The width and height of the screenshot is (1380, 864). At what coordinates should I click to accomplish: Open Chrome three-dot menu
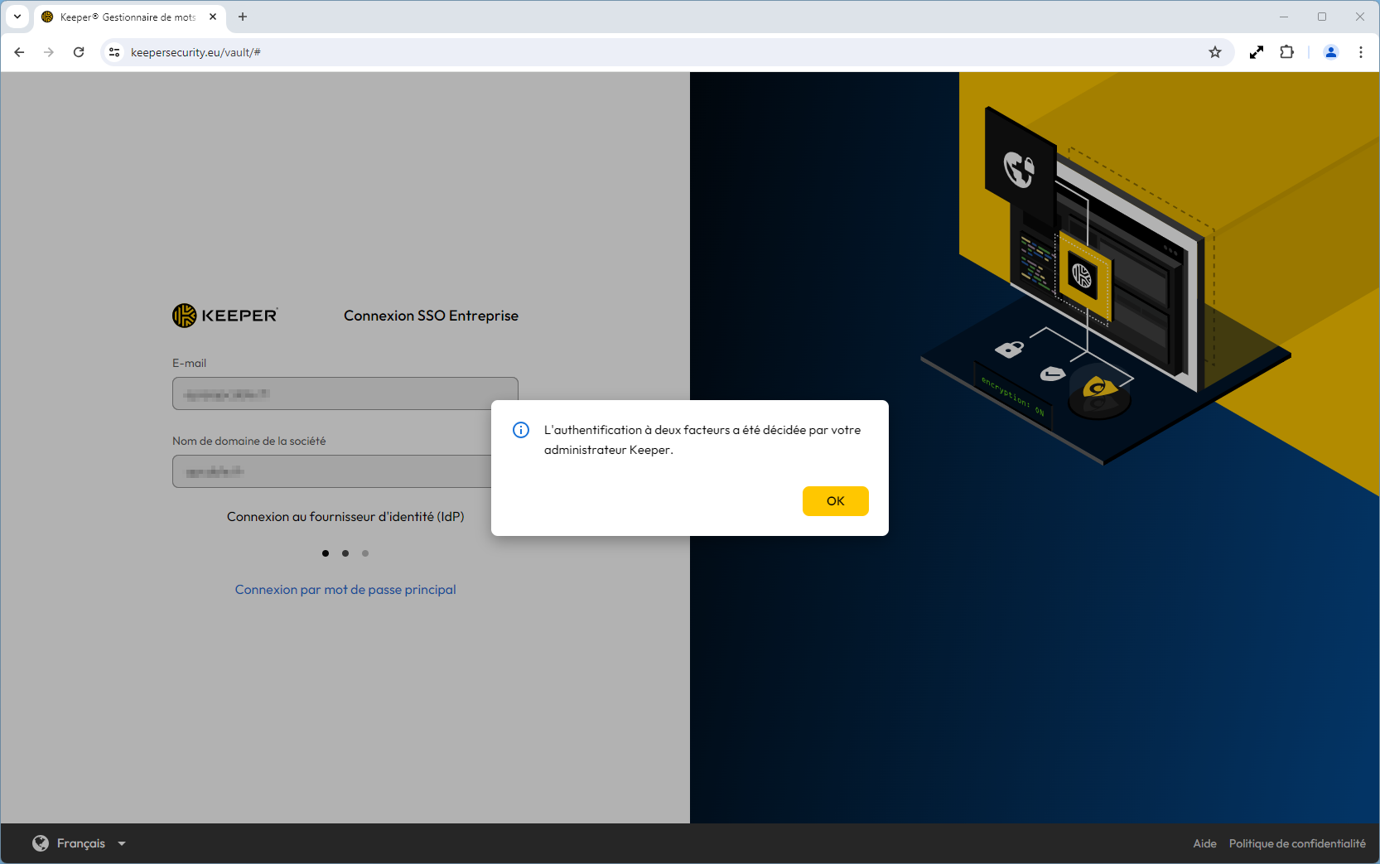click(1361, 52)
